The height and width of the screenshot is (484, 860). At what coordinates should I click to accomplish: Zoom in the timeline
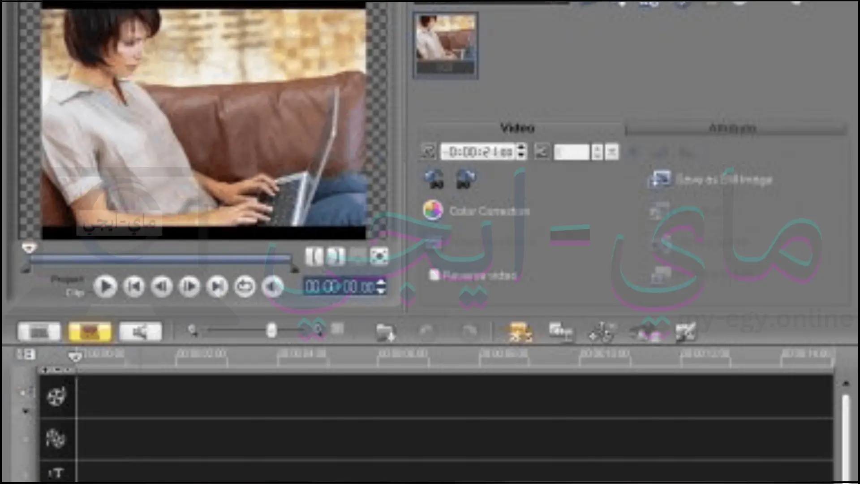[x=318, y=331]
